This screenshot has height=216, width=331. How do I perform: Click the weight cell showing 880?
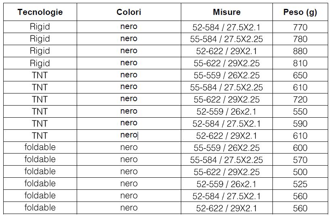300,51
